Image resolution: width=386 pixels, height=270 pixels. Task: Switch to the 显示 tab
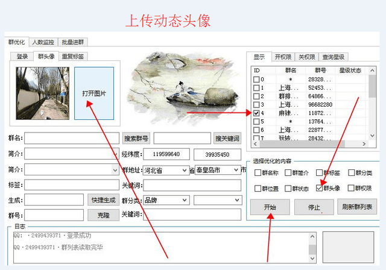(259, 57)
